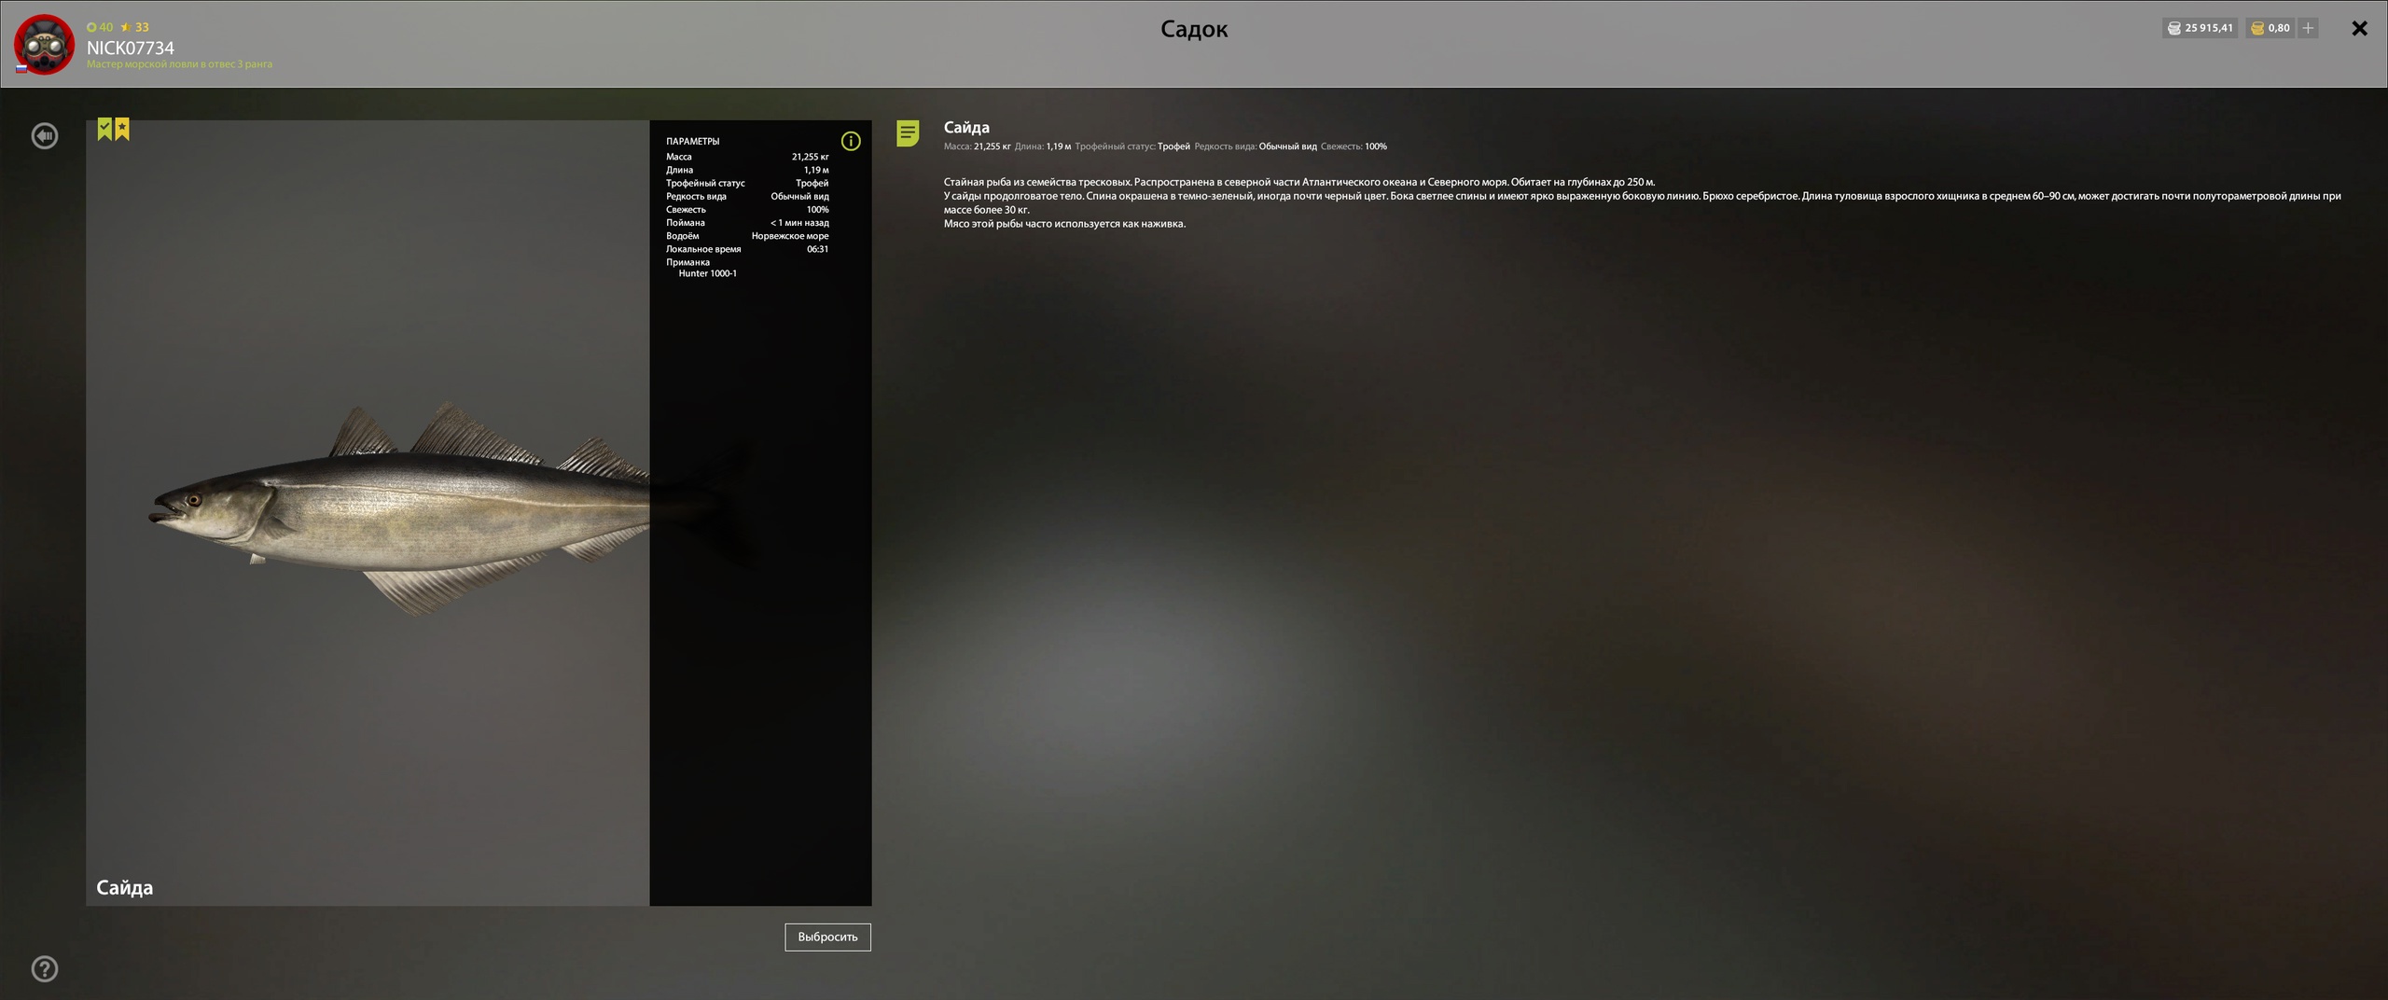
Task: Click the Трофейный статус parameter row
Action: coord(747,183)
